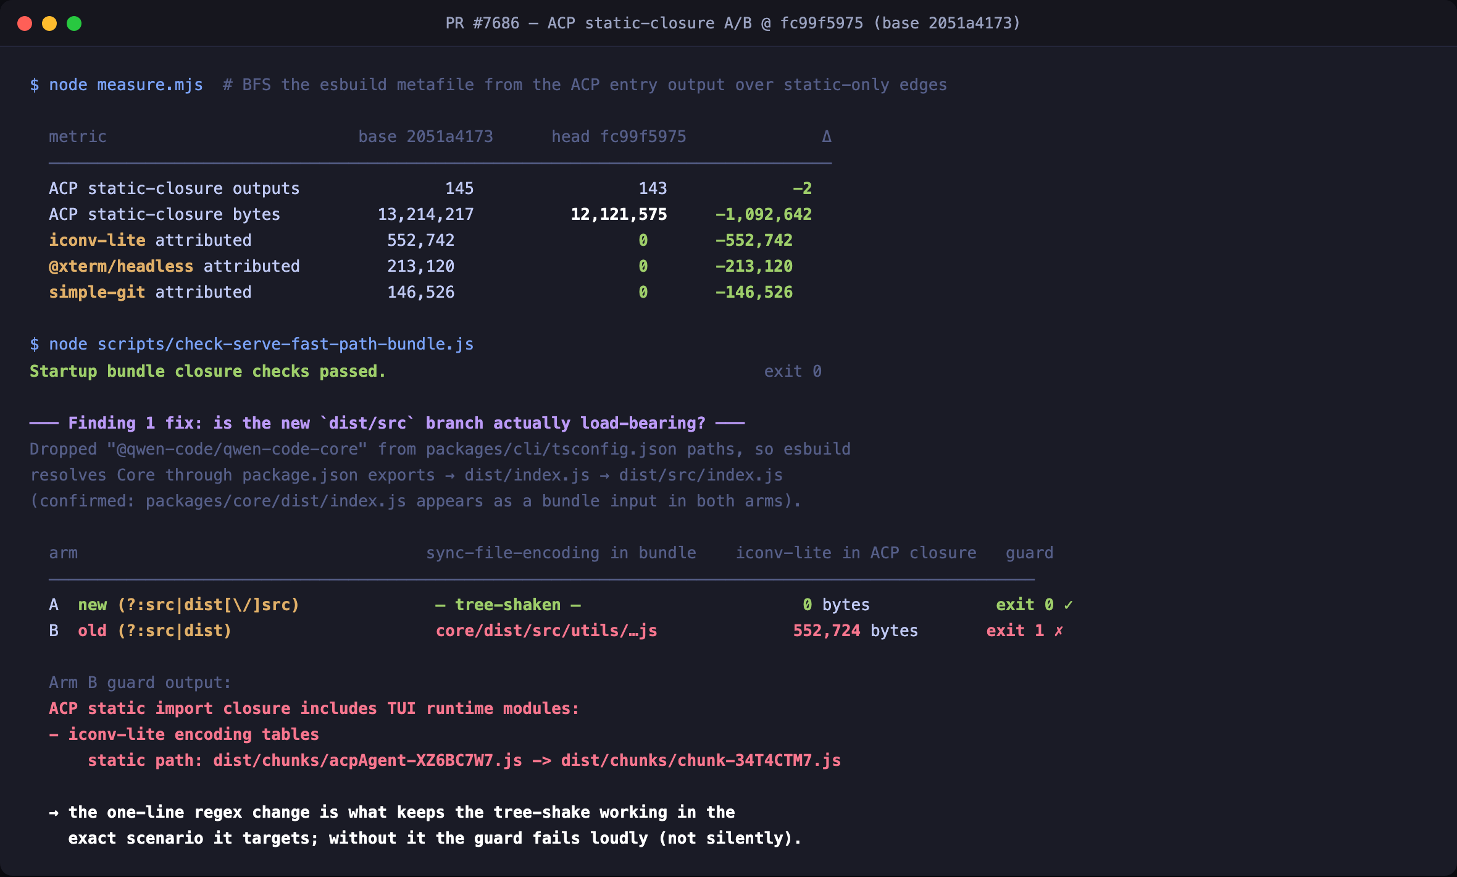Select 'ACP static-closure outputs' row label
Screen dimensions: 1457x877
(x=174, y=188)
